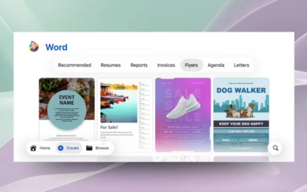This screenshot has height=192, width=307.
Task: Open the user profile avatar
Action: click(x=34, y=46)
